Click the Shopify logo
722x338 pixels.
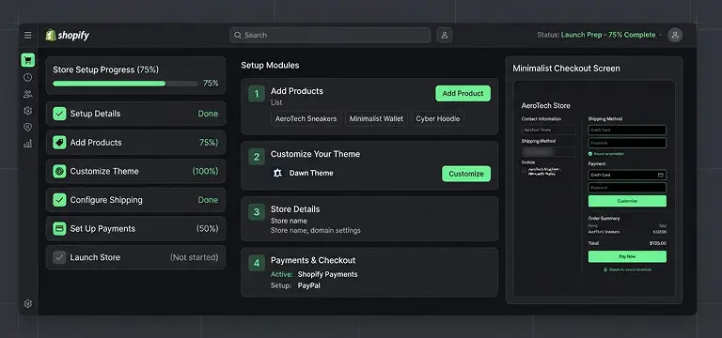68,35
